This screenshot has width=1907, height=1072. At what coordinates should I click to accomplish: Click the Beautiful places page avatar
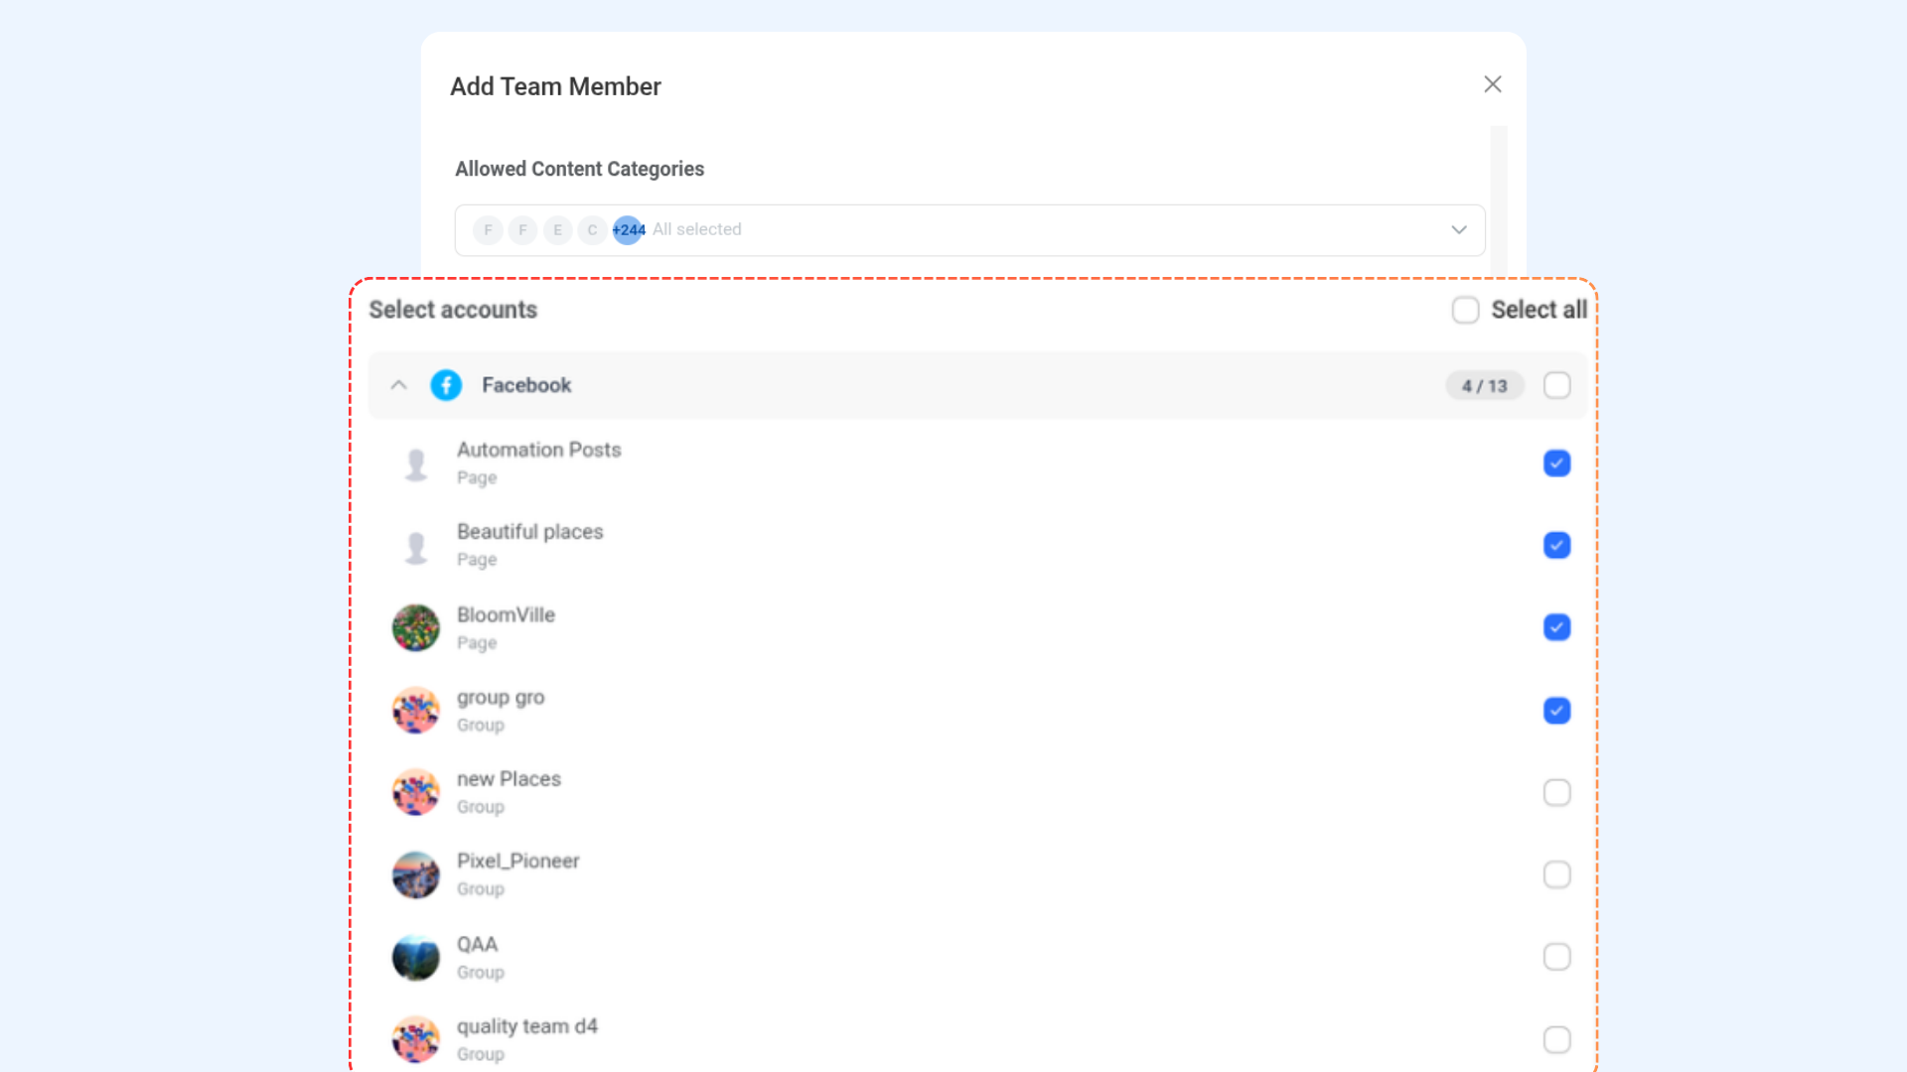point(416,545)
